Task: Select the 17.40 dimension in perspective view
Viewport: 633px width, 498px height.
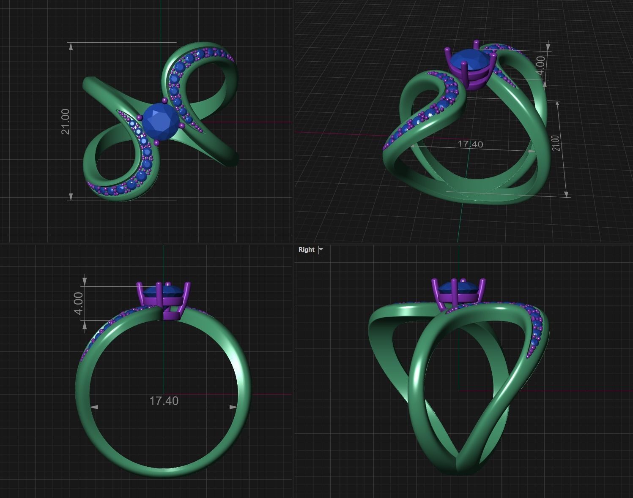Action: click(x=470, y=144)
